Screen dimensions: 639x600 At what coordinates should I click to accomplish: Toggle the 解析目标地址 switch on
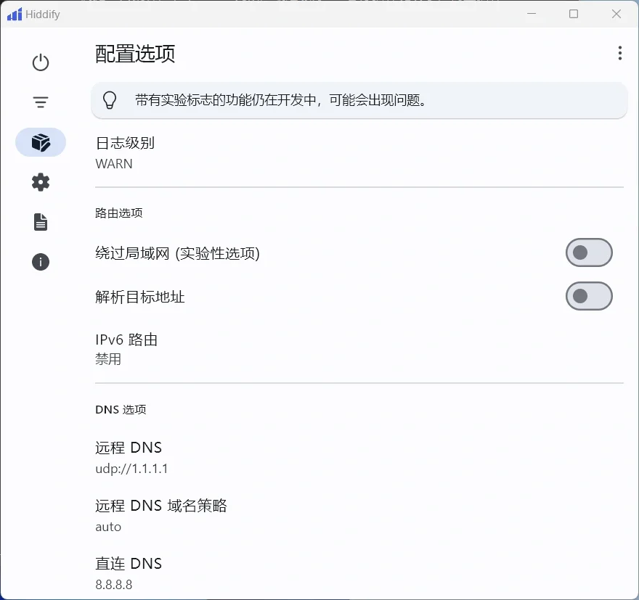click(x=589, y=296)
